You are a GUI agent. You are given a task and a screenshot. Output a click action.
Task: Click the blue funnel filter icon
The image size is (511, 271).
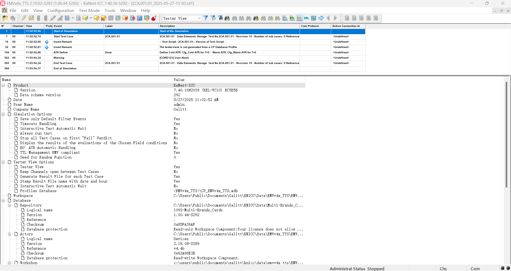coord(206,18)
